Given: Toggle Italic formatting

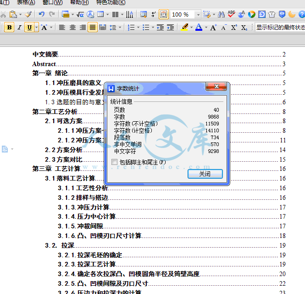Looking at the screenshot, I should [x=19, y=28].
